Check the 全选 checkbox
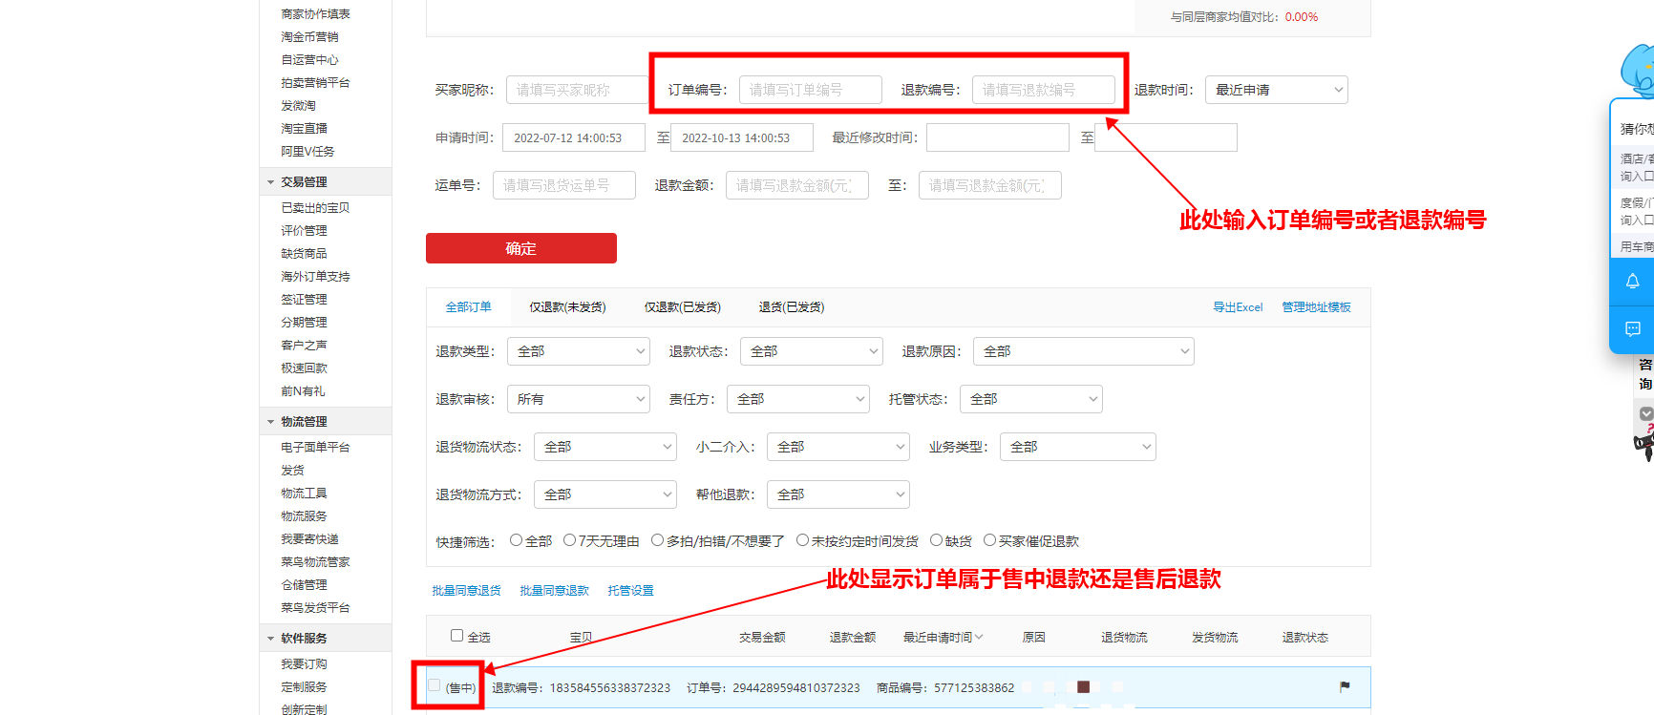Viewport: 1654px width, 715px height. tap(456, 636)
